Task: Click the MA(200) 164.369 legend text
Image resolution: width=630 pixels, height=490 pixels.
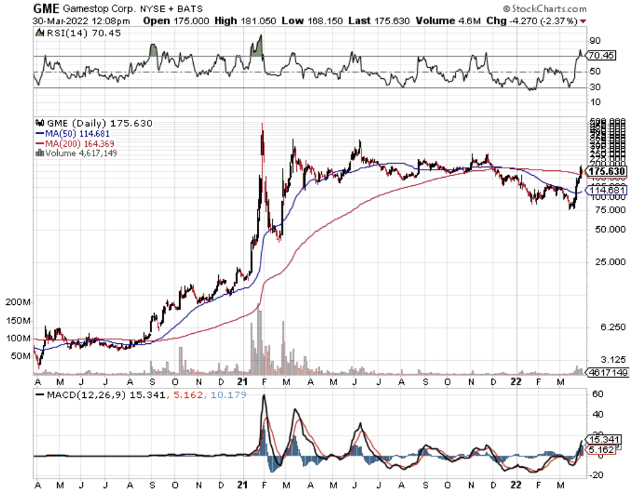Action: pos(79,143)
